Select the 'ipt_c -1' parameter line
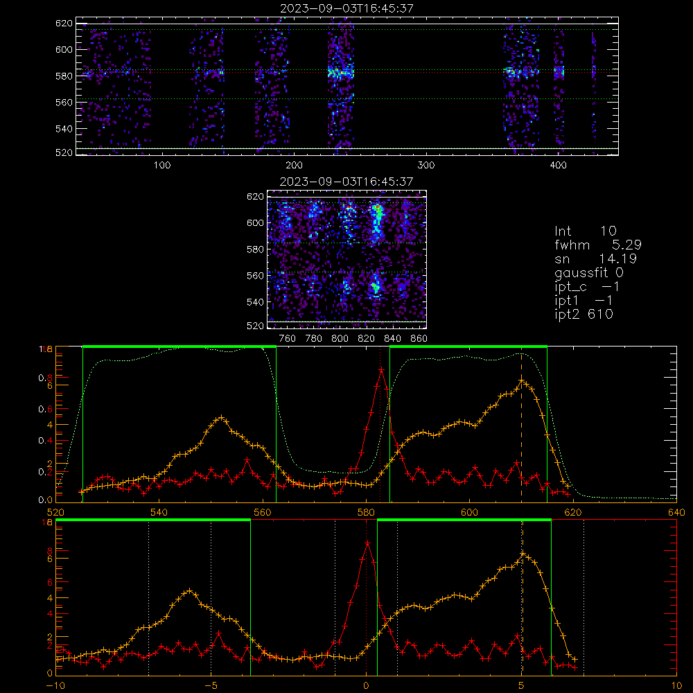 coord(587,287)
